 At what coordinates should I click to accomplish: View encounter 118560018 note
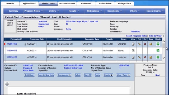click(x=133, y=51)
